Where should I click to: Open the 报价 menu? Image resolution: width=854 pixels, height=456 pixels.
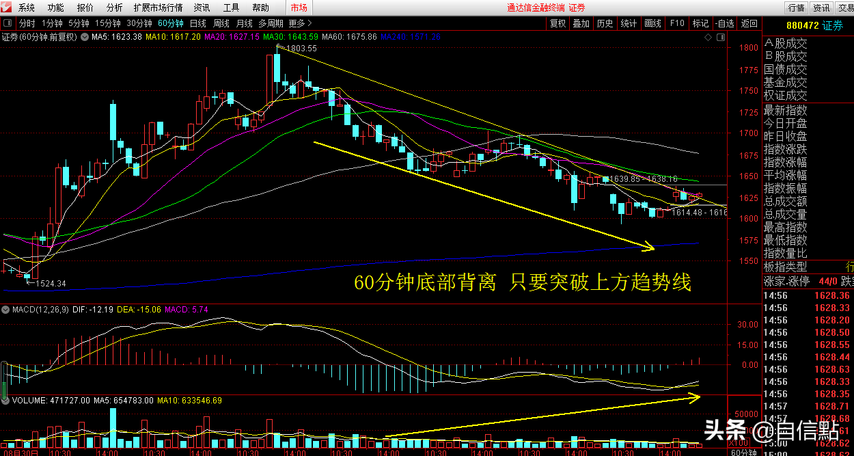[x=85, y=8]
